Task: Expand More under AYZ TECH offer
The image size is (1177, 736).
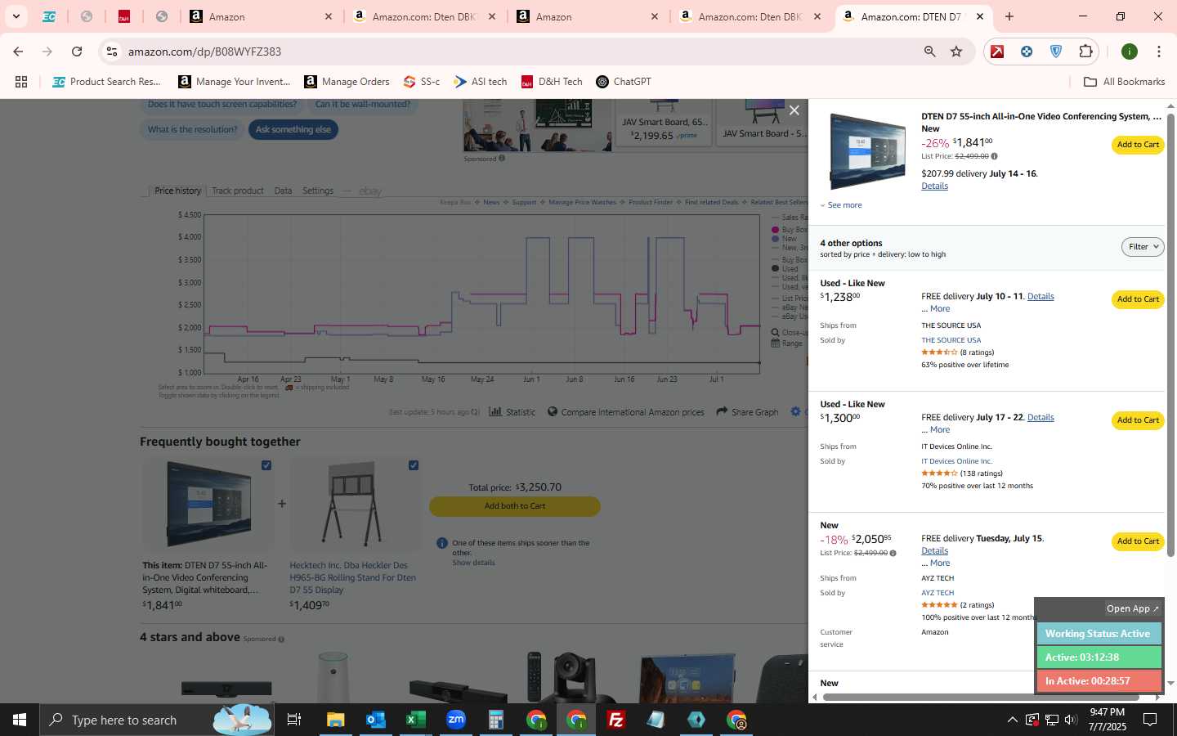Action: (940, 563)
